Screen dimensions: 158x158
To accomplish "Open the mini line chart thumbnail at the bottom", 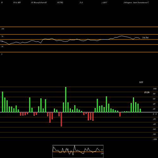I will point(78,151).
